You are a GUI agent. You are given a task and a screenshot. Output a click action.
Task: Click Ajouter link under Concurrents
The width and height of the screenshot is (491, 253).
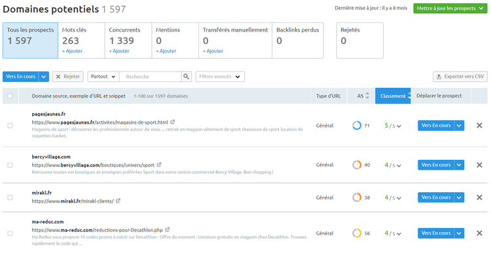119,51
